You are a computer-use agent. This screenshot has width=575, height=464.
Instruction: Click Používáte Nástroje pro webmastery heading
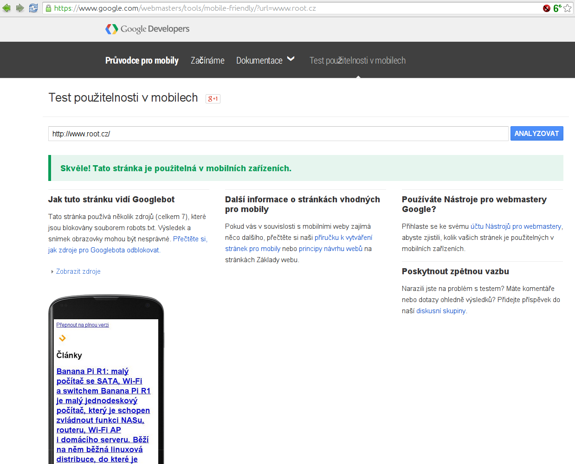[474, 204]
